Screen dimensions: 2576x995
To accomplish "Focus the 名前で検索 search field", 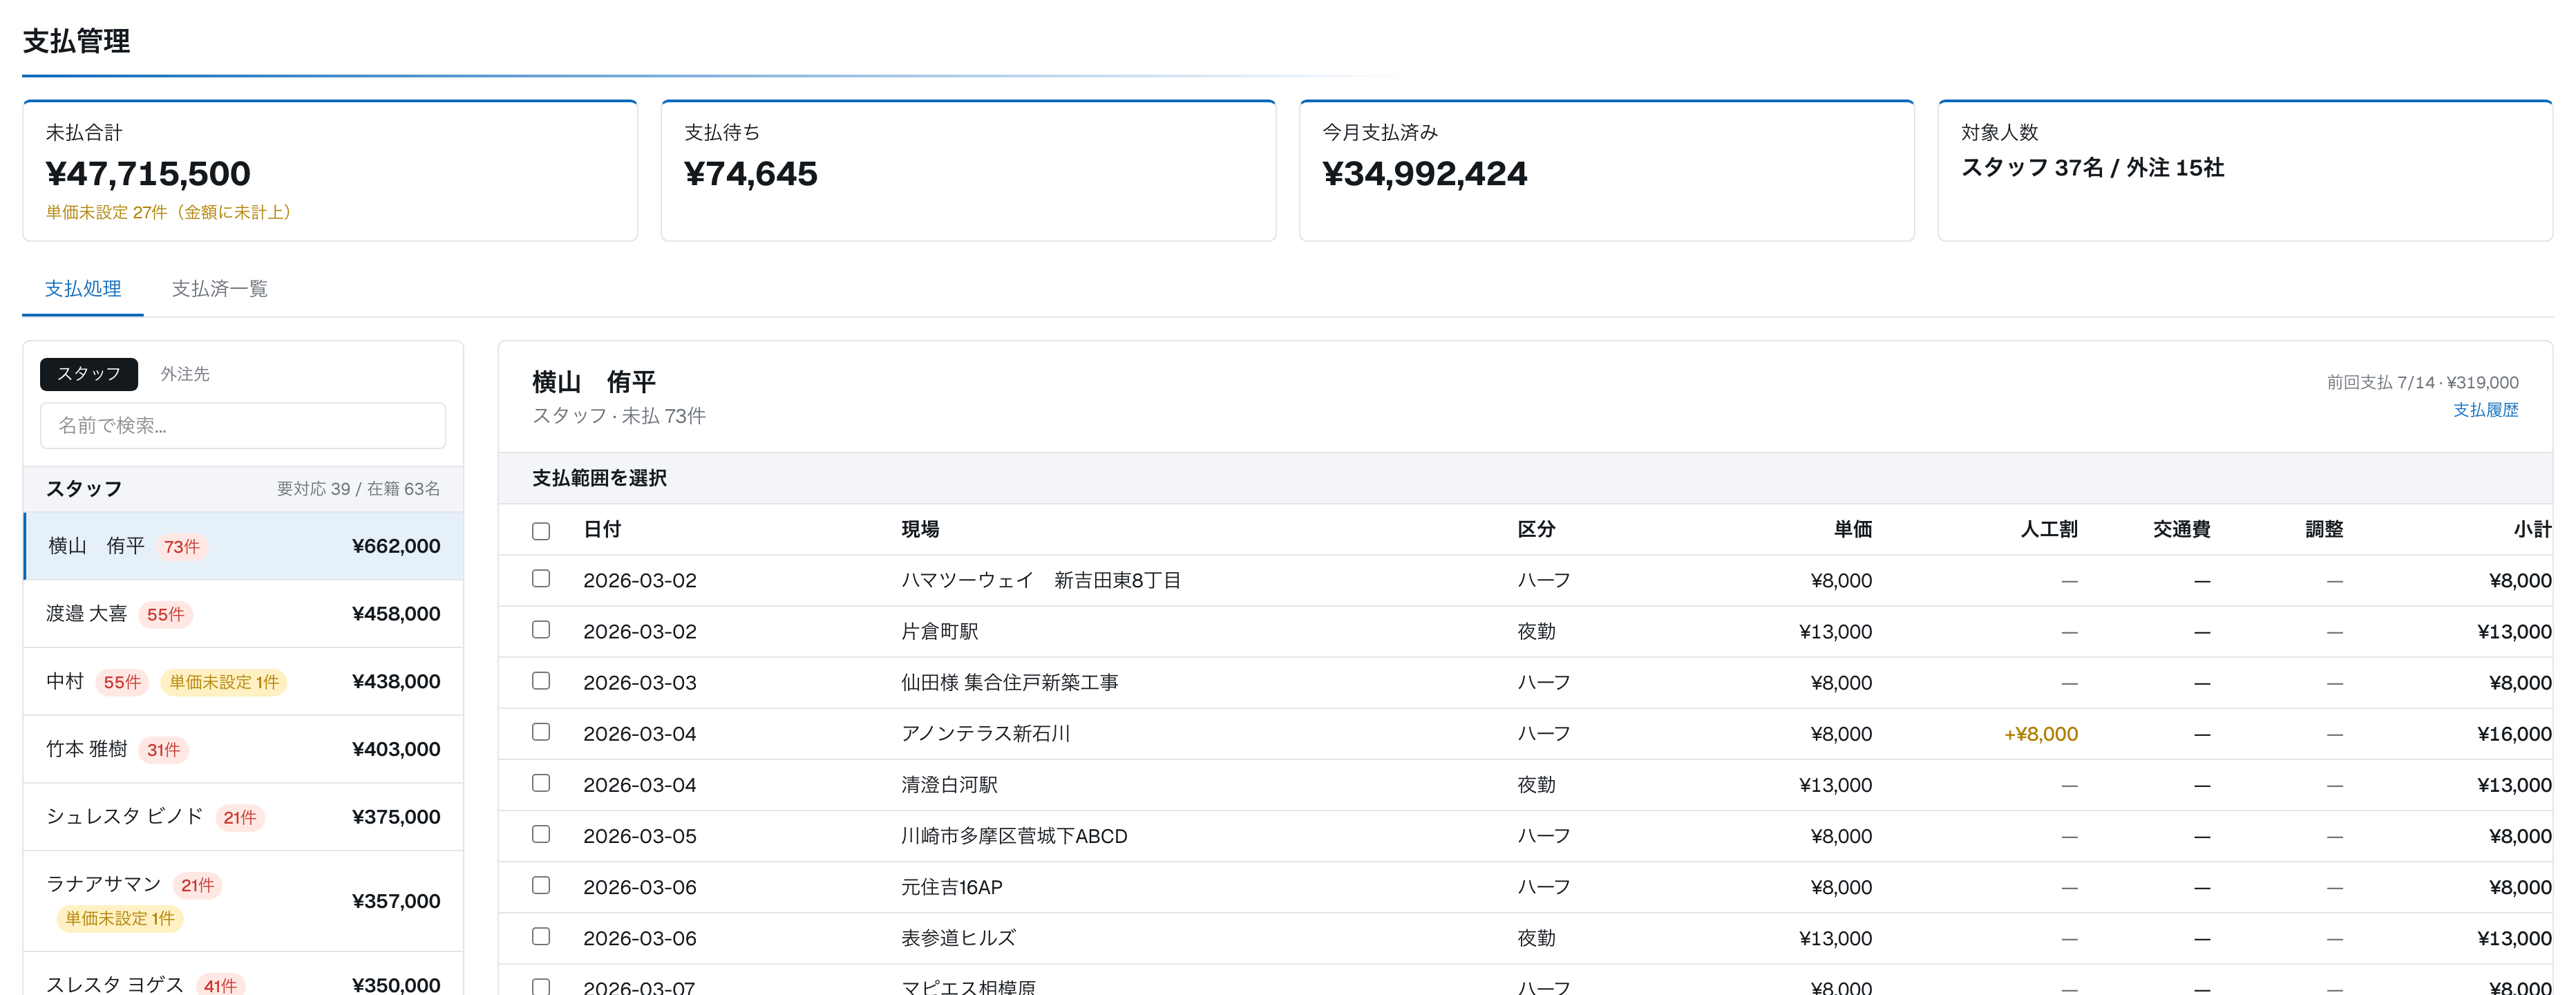I will 243,426.
